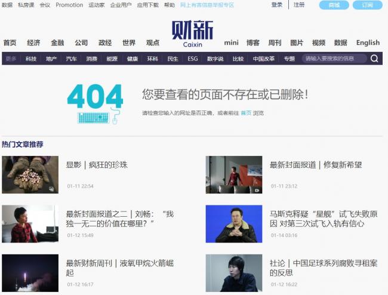Switch to the English edition
This screenshot has width=388, height=295.
[368, 42]
